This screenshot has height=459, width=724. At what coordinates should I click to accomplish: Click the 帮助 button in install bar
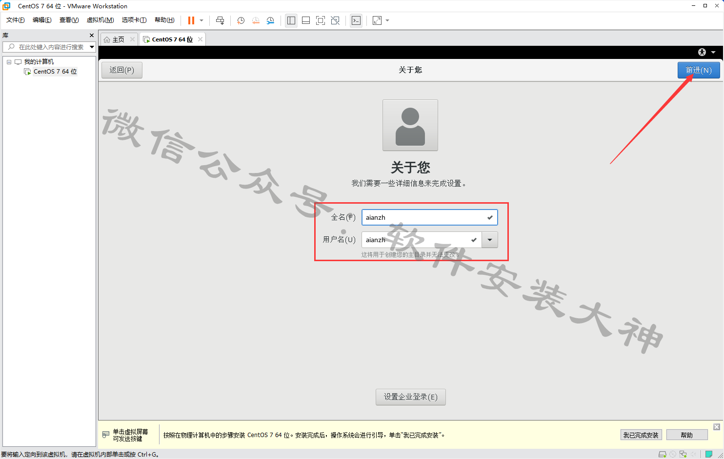(687, 435)
